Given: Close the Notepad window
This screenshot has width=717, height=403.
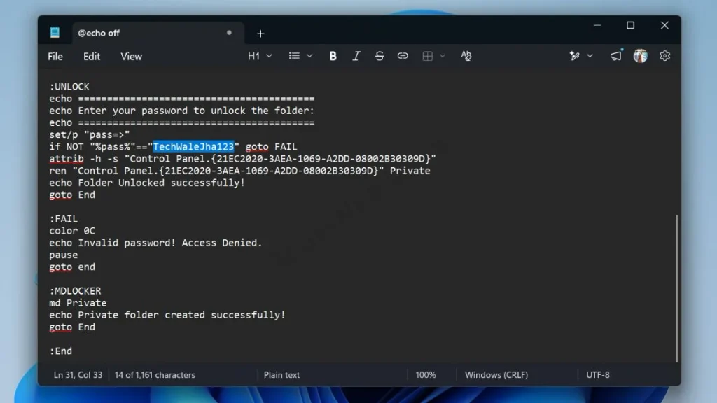Looking at the screenshot, I should [x=664, y=26].
